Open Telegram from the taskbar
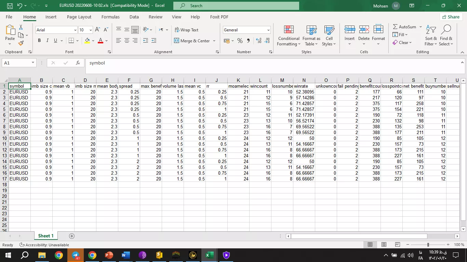Screen dimensions: 467x262 click(76, 255)
